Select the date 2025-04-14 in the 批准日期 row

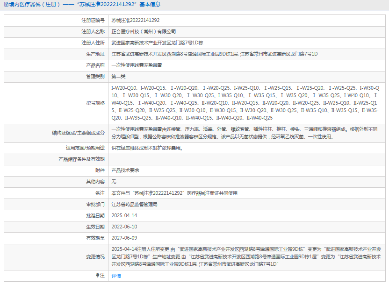click(124, 216)
